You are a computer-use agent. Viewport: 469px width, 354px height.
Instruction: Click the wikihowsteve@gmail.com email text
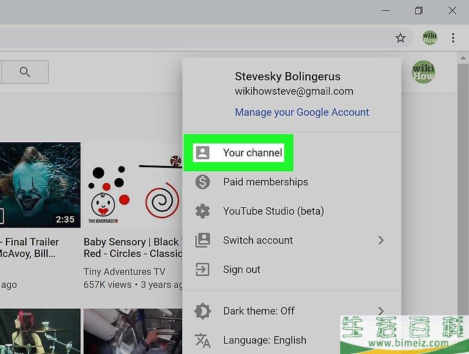[294, 91]
